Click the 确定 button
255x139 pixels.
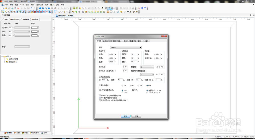pos(125,116)
